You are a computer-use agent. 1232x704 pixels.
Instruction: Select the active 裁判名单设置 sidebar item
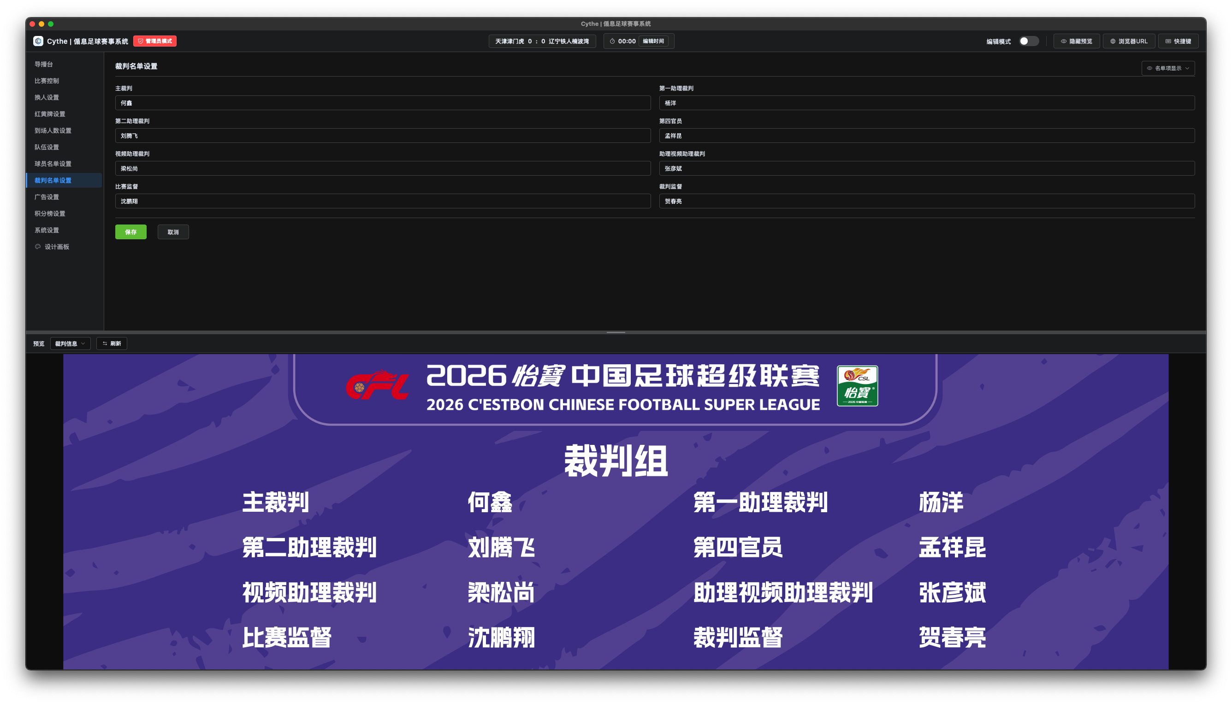(64, 180)
